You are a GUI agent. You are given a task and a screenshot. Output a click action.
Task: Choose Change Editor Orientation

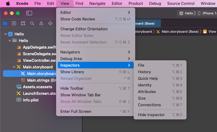(95, 29)
